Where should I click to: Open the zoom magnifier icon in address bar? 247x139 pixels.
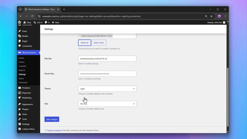pyautogui.click(x=206, y=16)
